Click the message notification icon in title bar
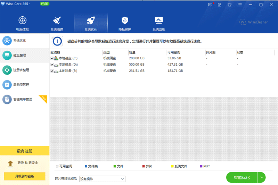Screen dimensions: 278x185 pyautogui.click(x=210, y=5)
